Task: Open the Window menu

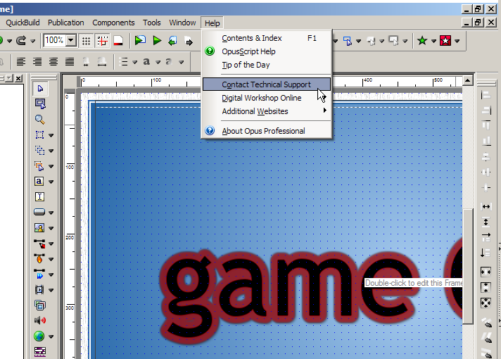Action: point(182,23)
